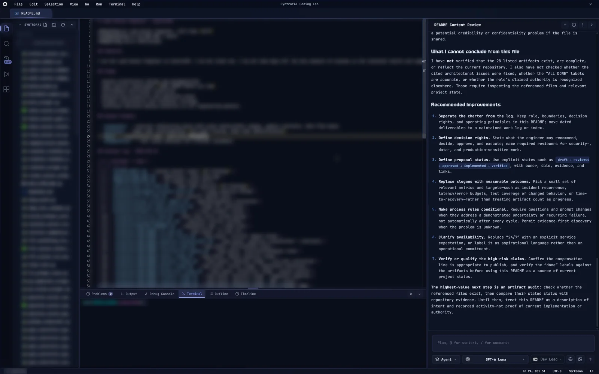Collapse the SYNTROFAI root folder

point(20,25)
